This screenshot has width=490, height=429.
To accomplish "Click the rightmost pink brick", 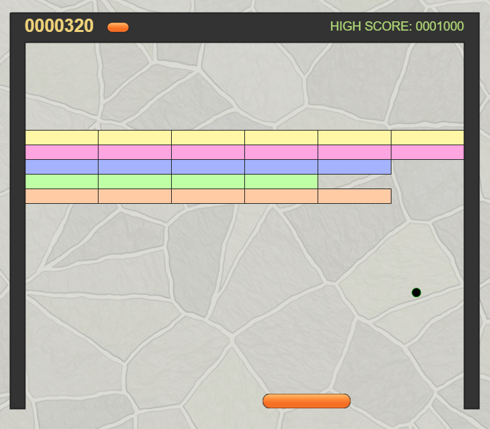I will coord(427,153).
